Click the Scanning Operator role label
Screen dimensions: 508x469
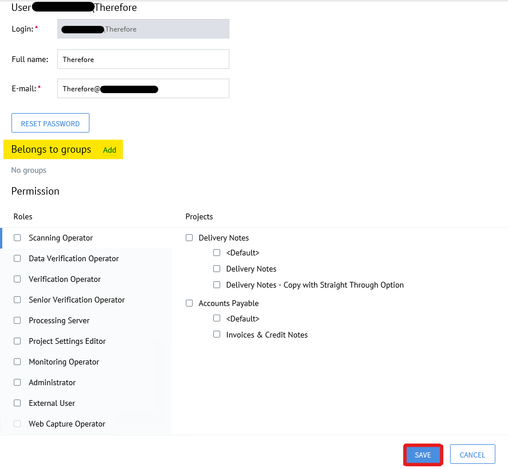coord(61,238)
